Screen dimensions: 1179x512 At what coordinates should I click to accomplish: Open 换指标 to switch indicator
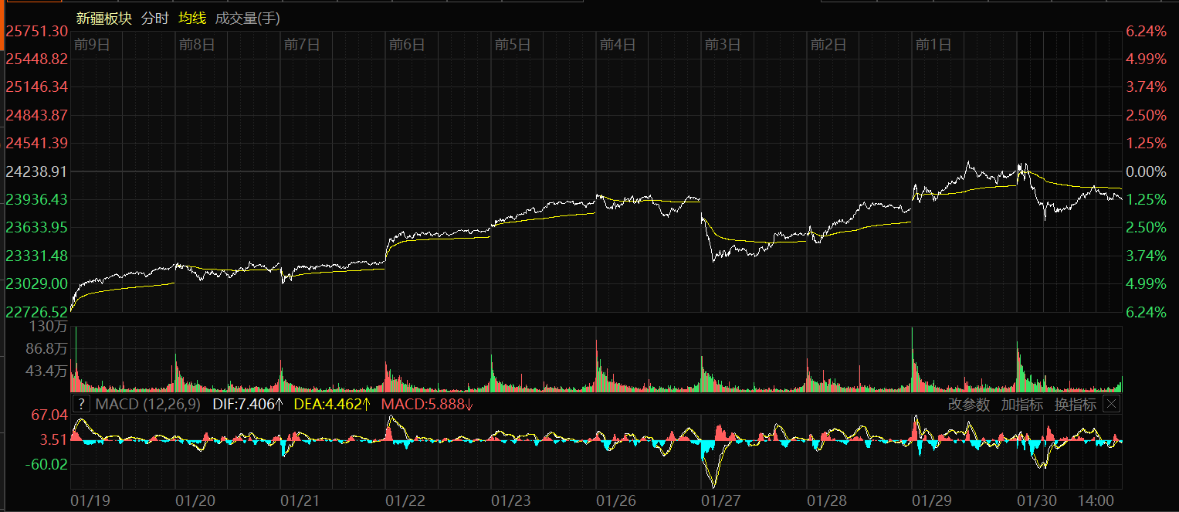coord(1075,404)
